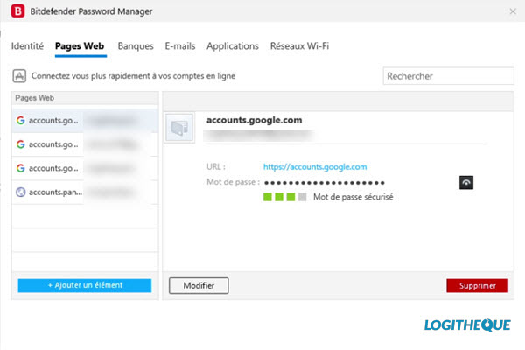Click the Ajouter un élément button
The height and width of the screenshot is (350, 525).
[x=85, y=285]
